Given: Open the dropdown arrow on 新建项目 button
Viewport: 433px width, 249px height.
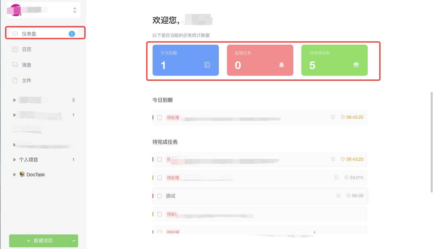Looking at the screenshot, I should 73,241.
